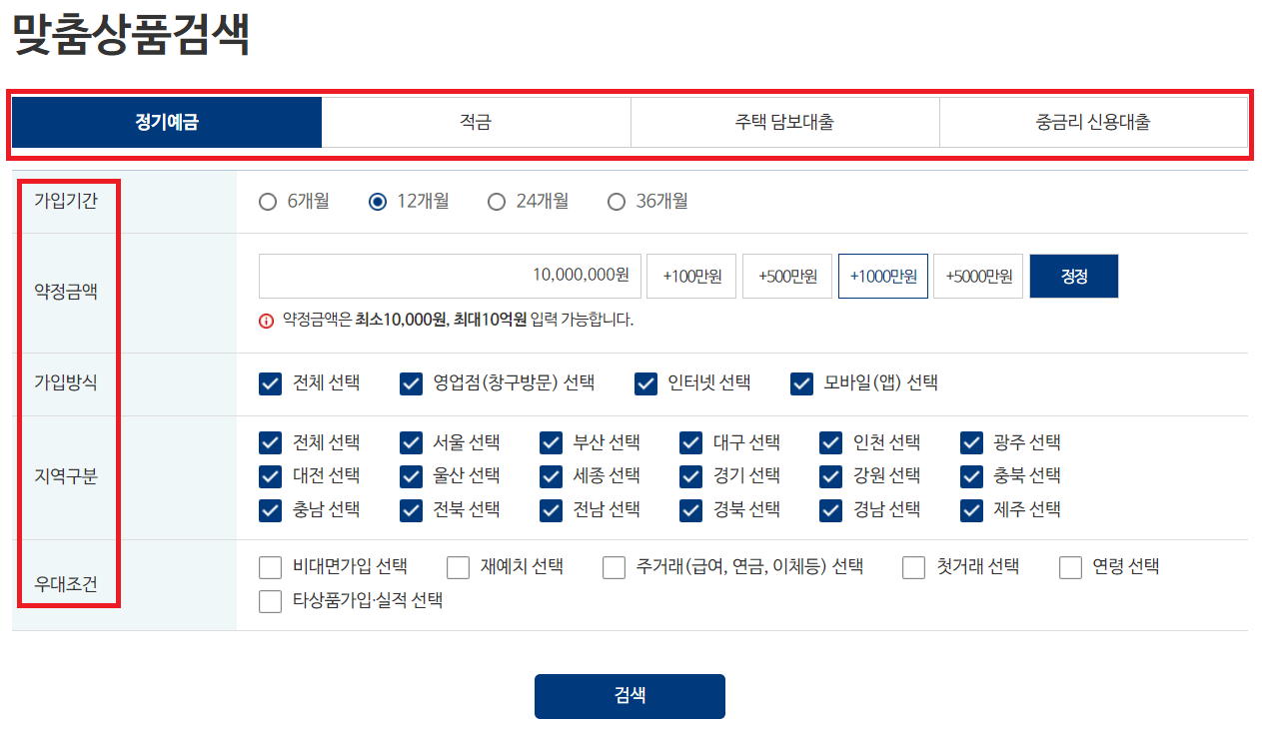Screen dimensions: 1262x732
Task: Enable the 재예치 선택 checkbox
Action: pos(458,567)
